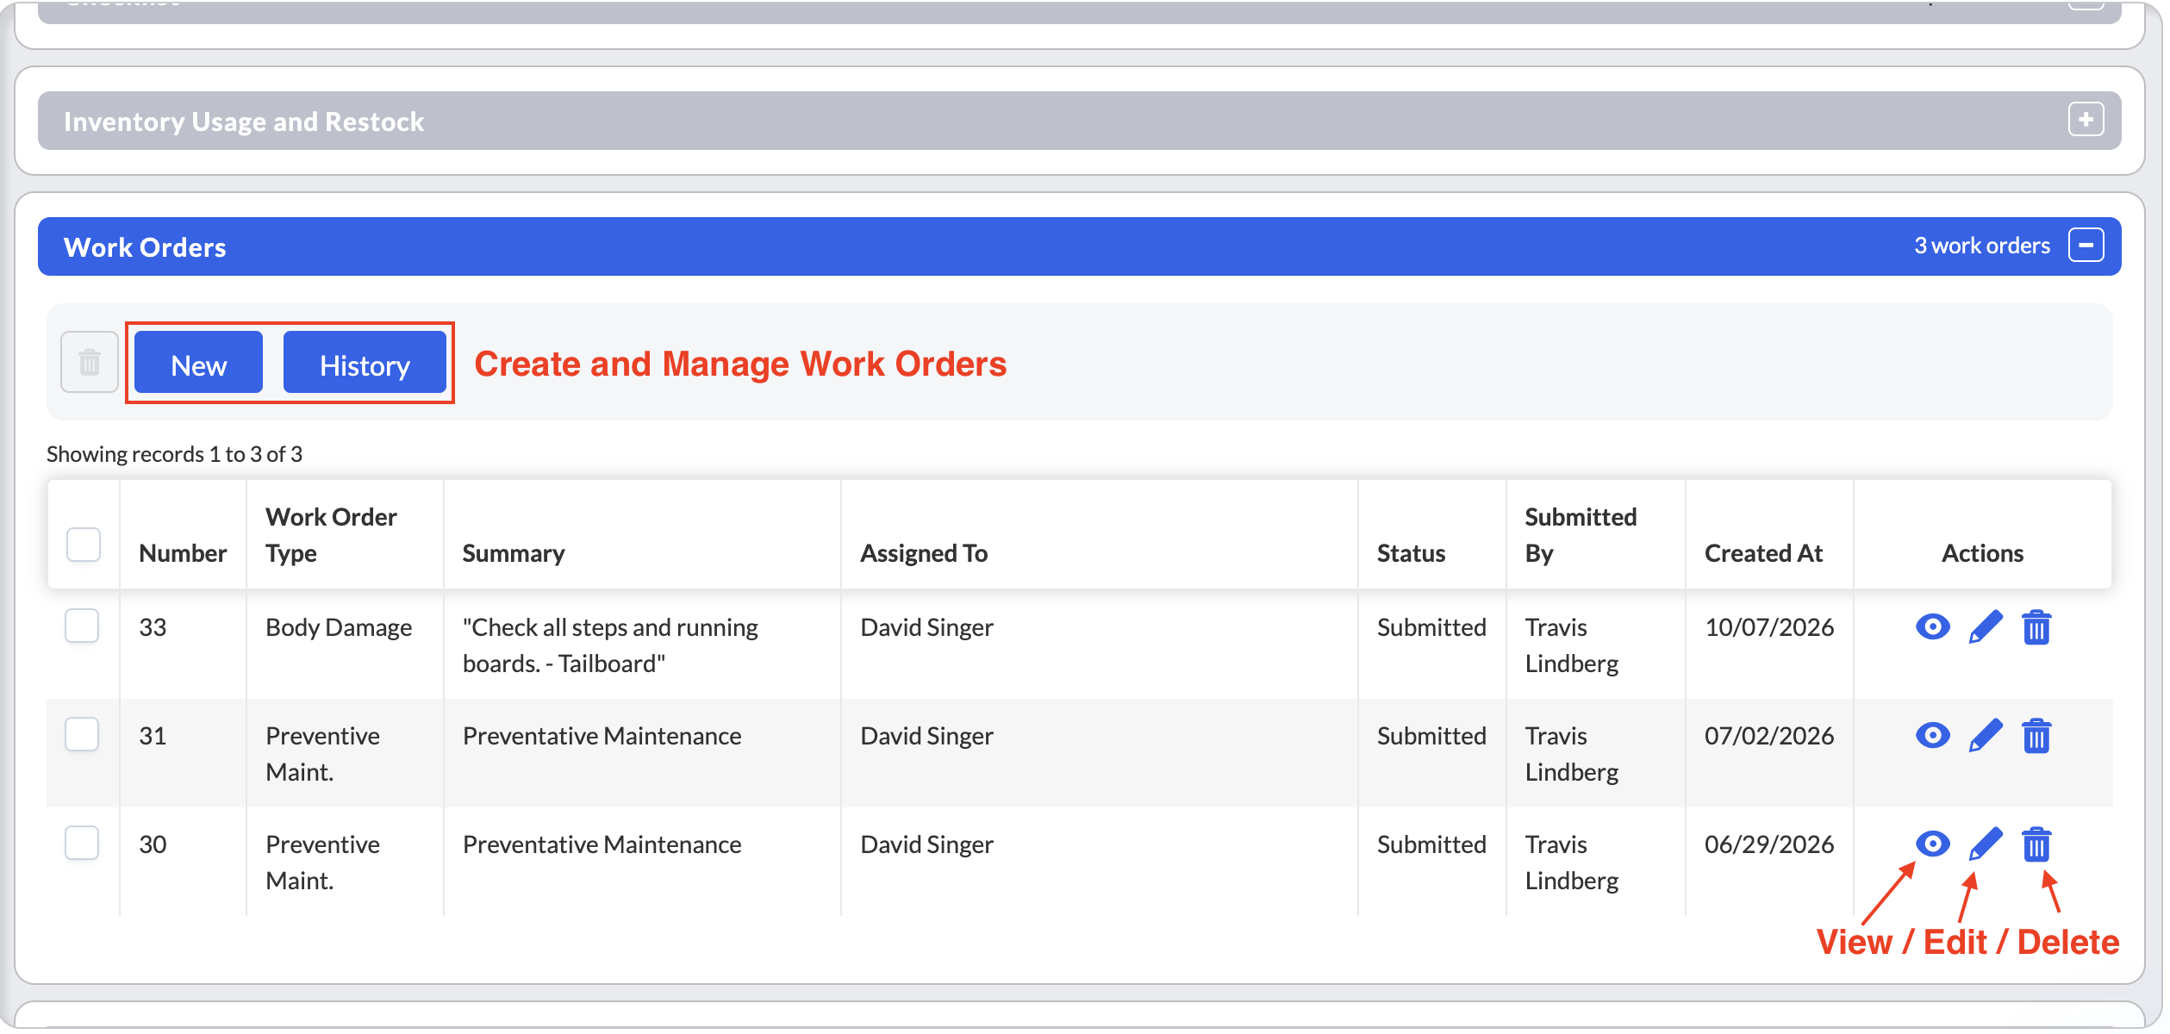2170x1034 pixels.
Task: Open work order History
Action: [x=365, y=363]
